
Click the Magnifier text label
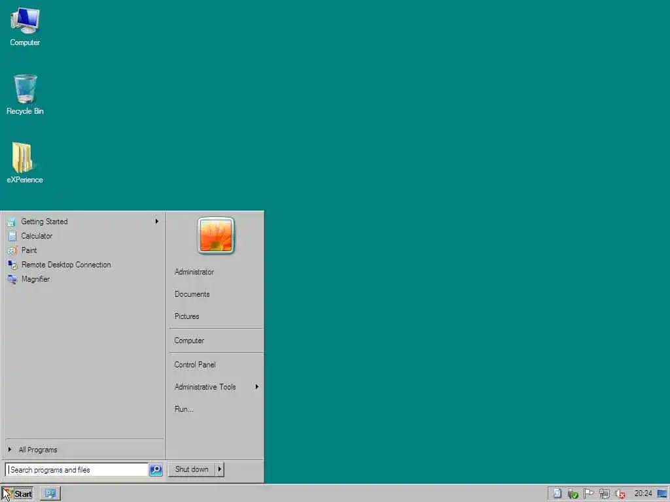(x=35, y=278)
